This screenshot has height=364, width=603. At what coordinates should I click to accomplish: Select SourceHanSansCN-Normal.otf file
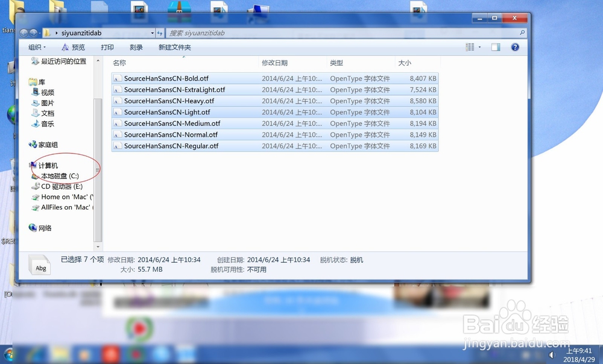coord(275,134)
